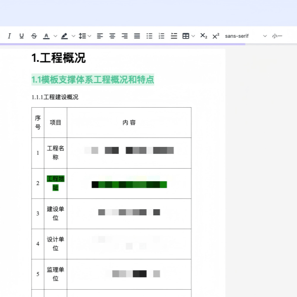The width and height of the screenshot is (297, 297).
Task: Click the highlighted heading 1.1模板支撑体系工程概况和特点
Action: [93, 80]
